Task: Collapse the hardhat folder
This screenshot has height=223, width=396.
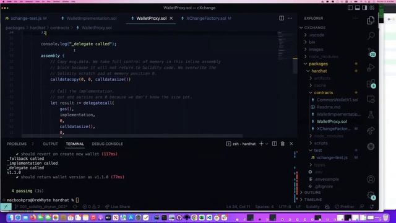Action: click(319, 71)
